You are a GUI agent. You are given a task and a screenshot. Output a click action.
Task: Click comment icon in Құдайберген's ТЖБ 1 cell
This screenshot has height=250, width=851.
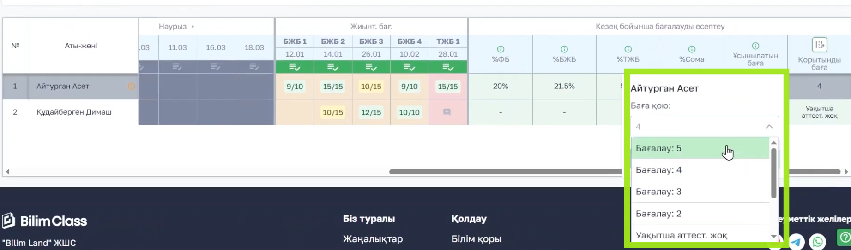point(447,112)
